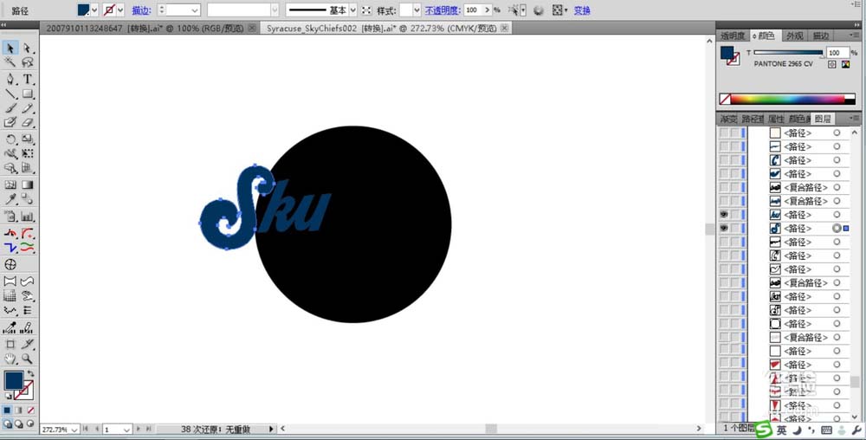Enable Draw Inside mode
The image size is (866, 440).
[30, 424]
